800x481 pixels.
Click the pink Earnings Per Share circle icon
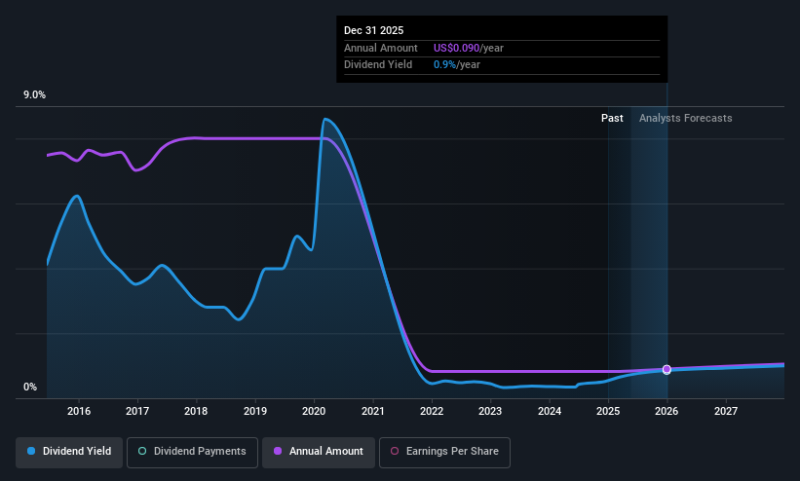[395, 452]
